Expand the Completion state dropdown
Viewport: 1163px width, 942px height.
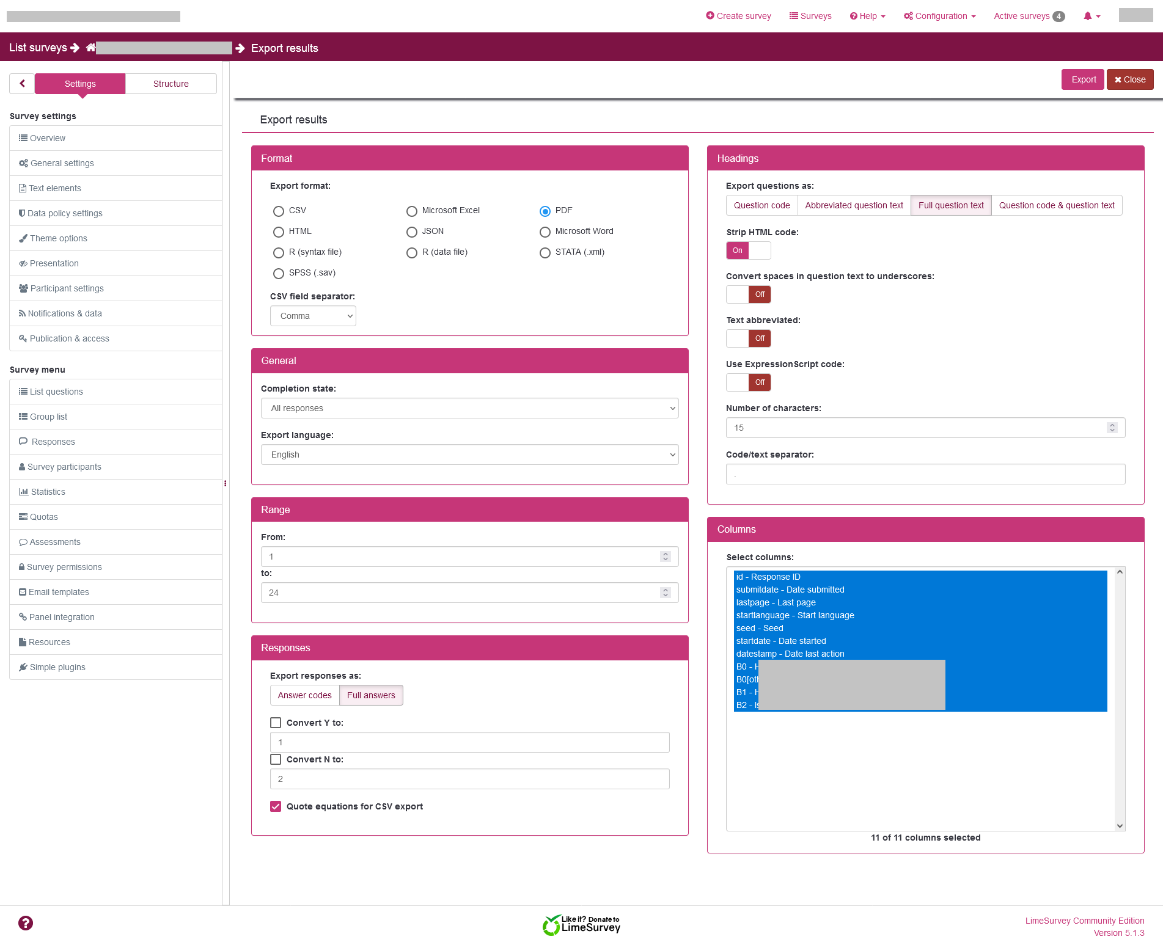[x=469, y=408]
